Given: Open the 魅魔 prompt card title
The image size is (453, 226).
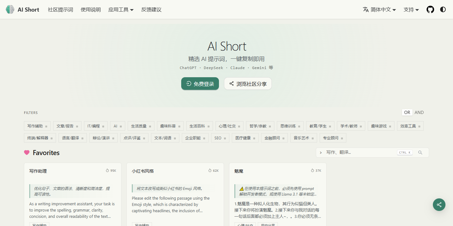Looking at the screenshot, I should pos(239,171).
